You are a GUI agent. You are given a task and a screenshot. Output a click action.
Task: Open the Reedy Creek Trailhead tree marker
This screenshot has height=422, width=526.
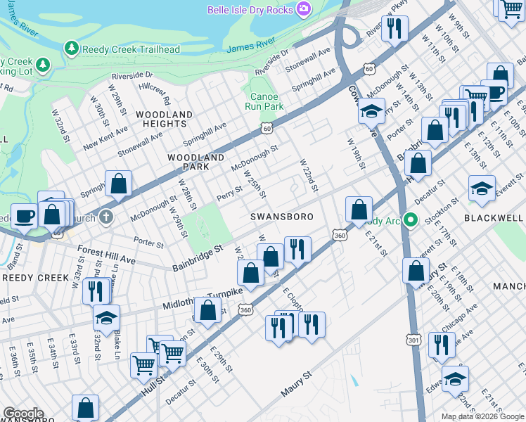point(71,49)
